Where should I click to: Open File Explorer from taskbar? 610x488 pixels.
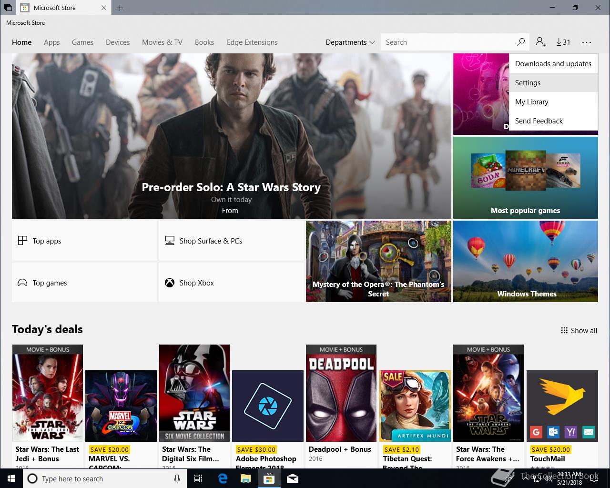tap(245, 478)
